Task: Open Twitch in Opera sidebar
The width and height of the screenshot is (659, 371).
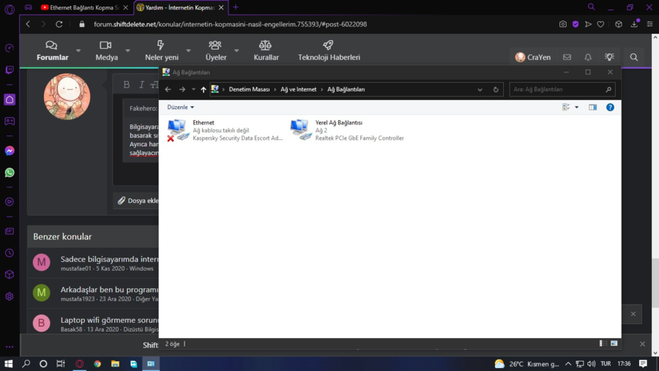Action: [10, 70]
